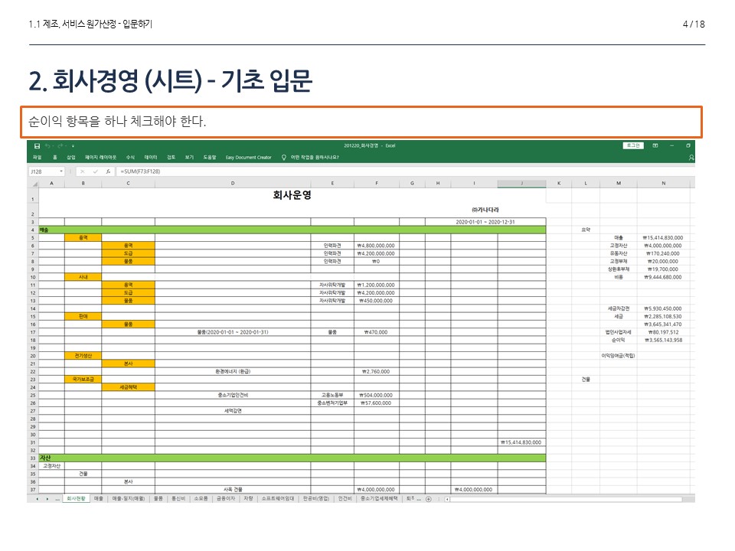Open the 보기 ribbon tab
The image size is (735, 551).
[x=189, y=158]
